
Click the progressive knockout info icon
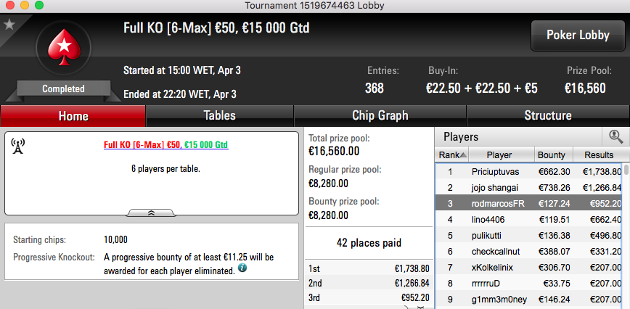[x=242, y=268]
